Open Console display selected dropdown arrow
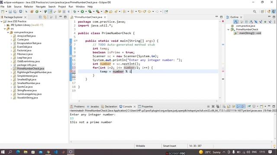 pos(258,106)
